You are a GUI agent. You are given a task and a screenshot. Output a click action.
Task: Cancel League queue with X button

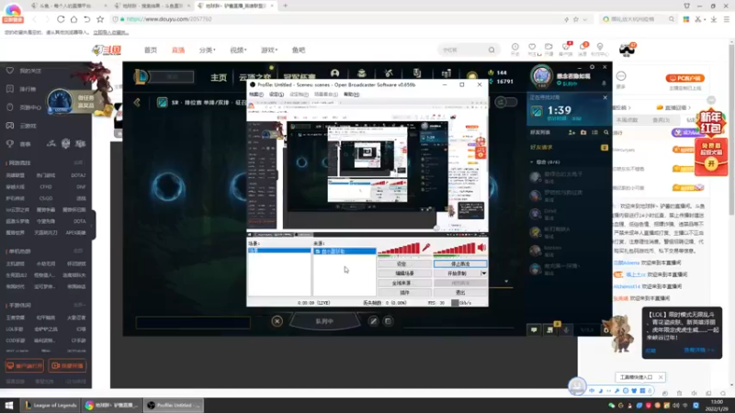[x=277, y=321]
